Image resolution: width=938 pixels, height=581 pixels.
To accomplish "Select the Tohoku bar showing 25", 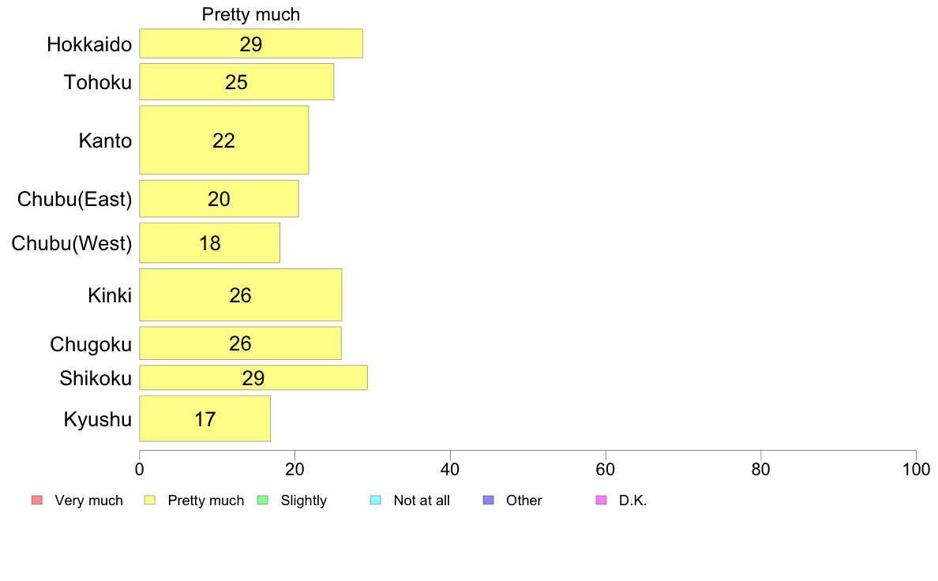I will point(237,82).
